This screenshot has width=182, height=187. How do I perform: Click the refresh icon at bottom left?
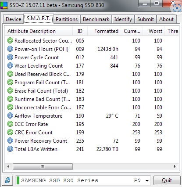pos(7,180)
